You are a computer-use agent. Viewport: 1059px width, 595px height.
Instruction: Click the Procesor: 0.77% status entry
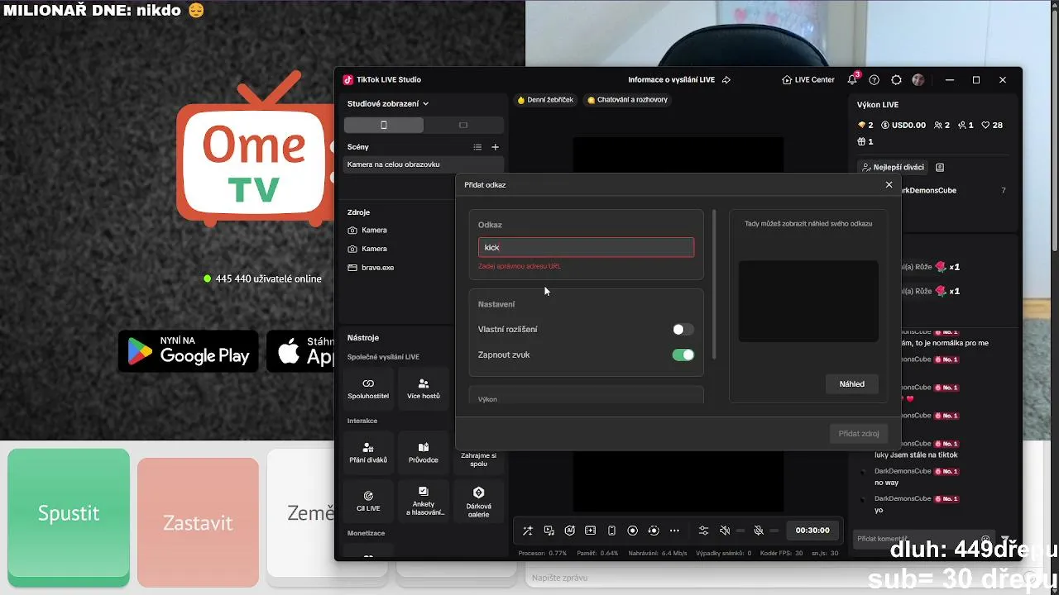543,553
